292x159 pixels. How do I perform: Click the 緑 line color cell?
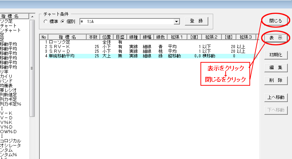(160, 56)
